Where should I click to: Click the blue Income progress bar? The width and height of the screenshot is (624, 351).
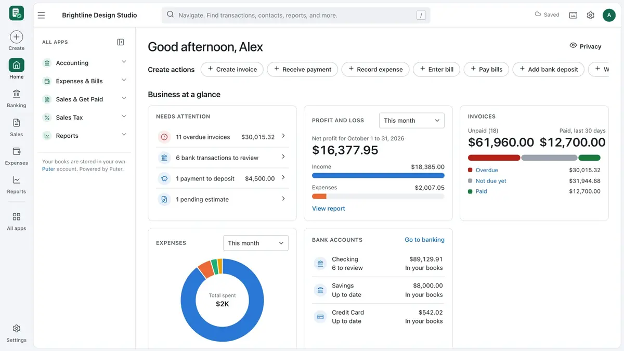click(x=378, y=176)
